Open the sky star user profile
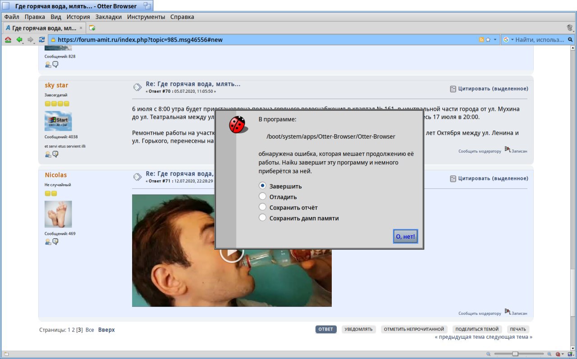The image size is (577, 359). [56, 85]
